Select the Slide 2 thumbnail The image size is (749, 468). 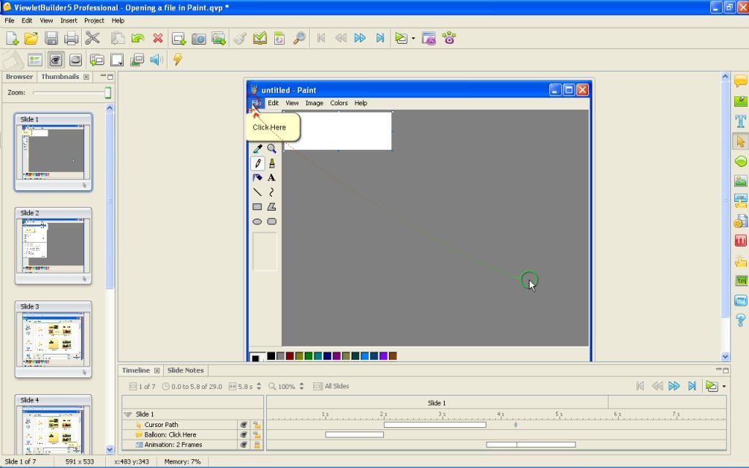click(53, 246)
